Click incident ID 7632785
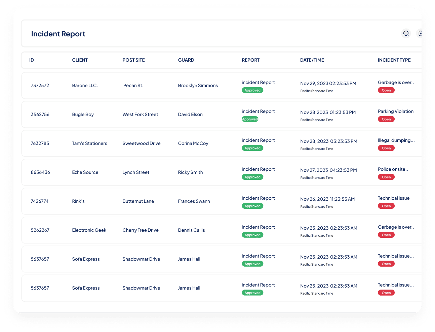This screenshot has width=435, height=332. click(x=40, y=143)
